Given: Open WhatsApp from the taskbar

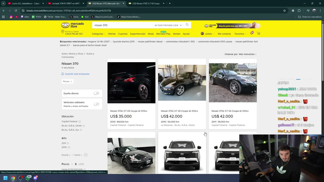Looking at the screenshot, I should [x=28, y=178].
